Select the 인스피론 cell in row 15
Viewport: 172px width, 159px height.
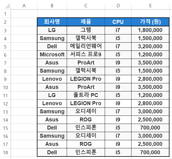(86, 128)
